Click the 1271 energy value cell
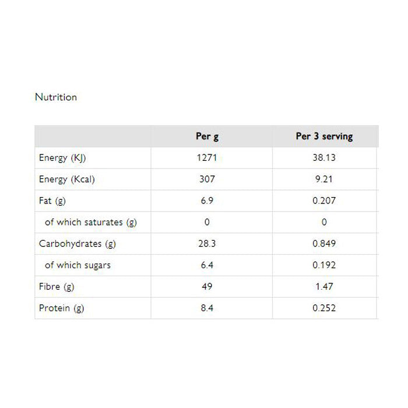The image size is (408, 408). point(207,158)
